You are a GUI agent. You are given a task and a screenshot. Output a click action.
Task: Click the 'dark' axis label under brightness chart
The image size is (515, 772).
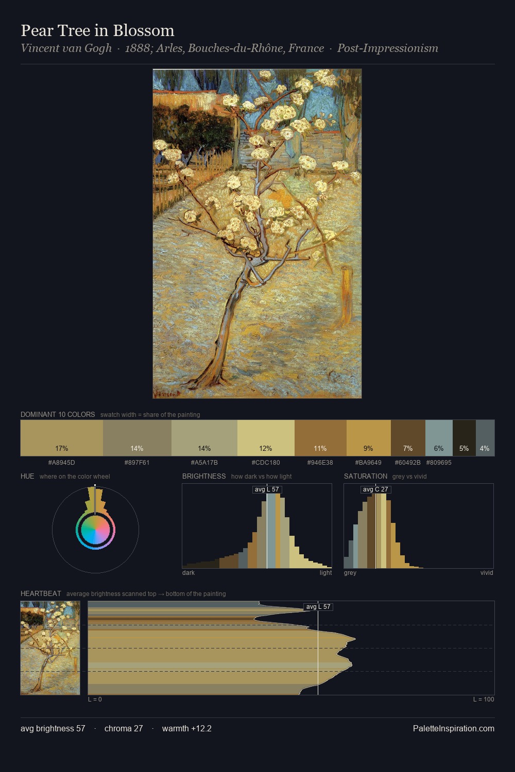[x=188, y=573]
